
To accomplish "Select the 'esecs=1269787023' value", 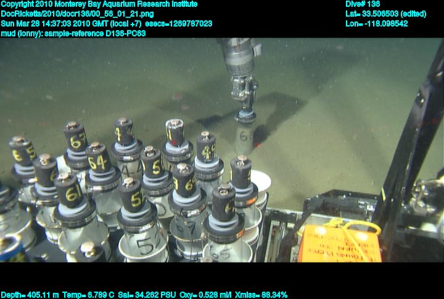I will click(x=178, y=23).
